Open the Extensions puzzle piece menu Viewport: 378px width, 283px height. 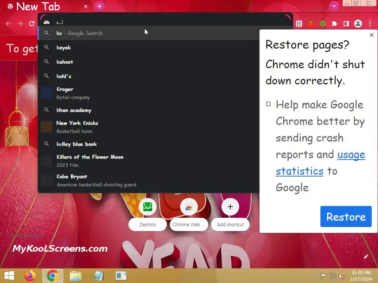tap(334, 24)
